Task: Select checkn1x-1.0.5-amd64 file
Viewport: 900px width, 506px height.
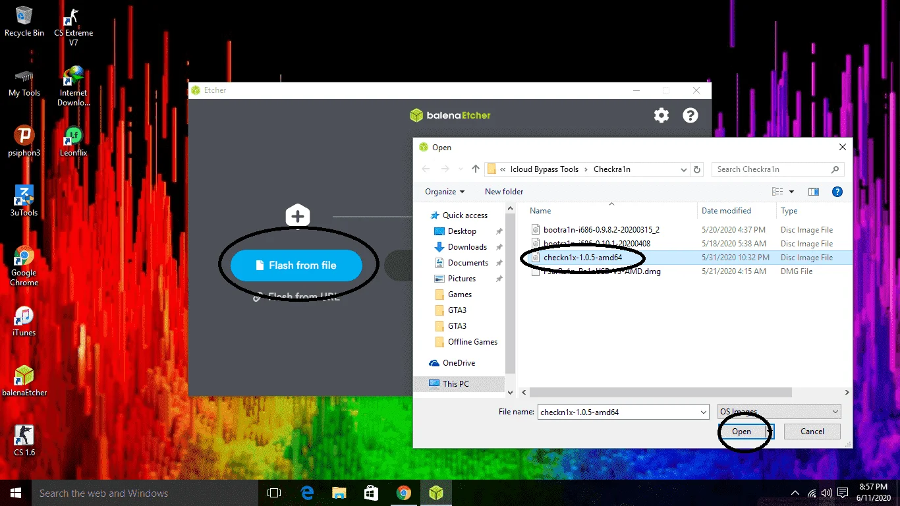Action: (582, 258)
